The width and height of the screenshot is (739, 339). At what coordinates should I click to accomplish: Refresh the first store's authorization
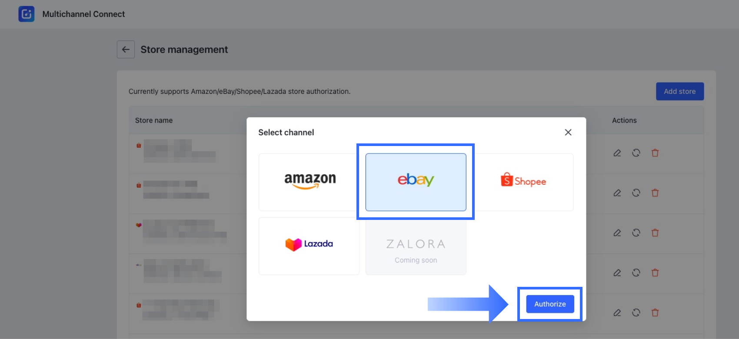(636, 153)
